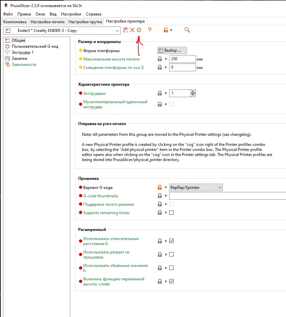Decrease extruder count with down arrow
The height and width of the screenshot is (317, 286).
point(193,95)
